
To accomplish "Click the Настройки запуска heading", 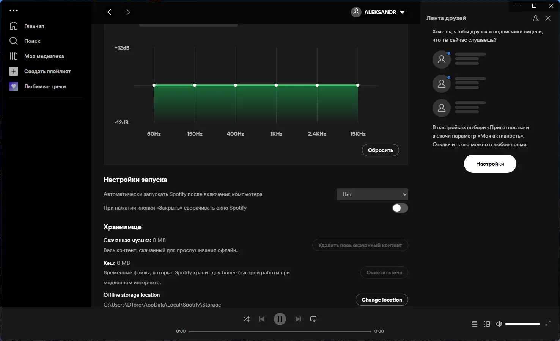I will [x=135, y=180].
